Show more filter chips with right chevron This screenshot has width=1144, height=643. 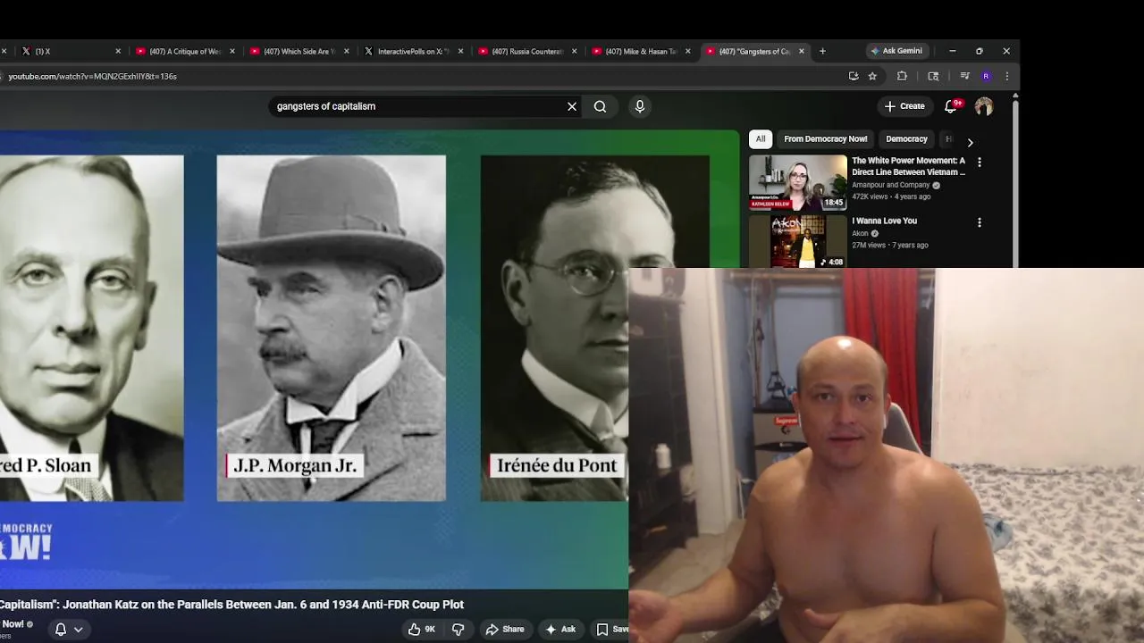click(x=970, y=142)
